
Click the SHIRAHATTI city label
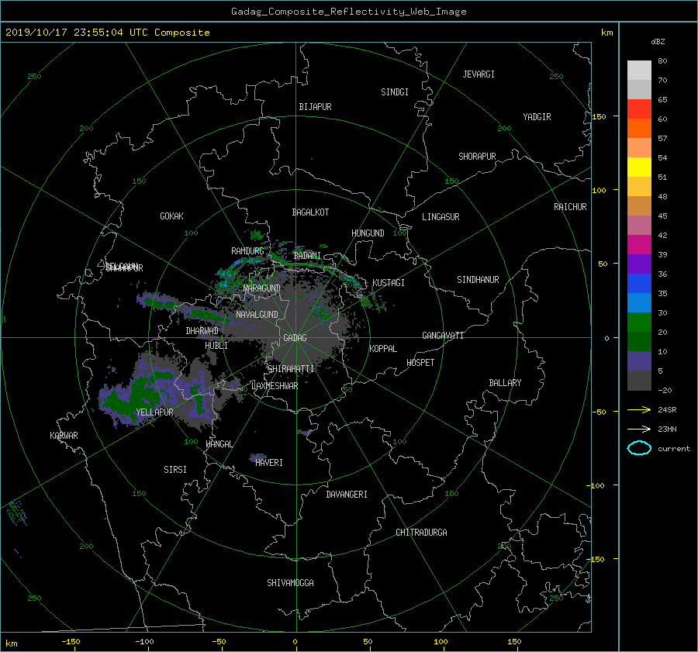291,369
